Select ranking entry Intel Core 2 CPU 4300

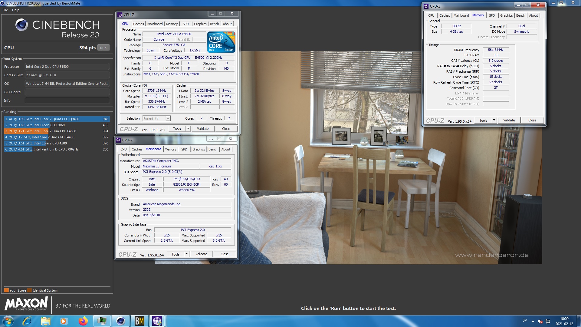(x=57, y=143)
